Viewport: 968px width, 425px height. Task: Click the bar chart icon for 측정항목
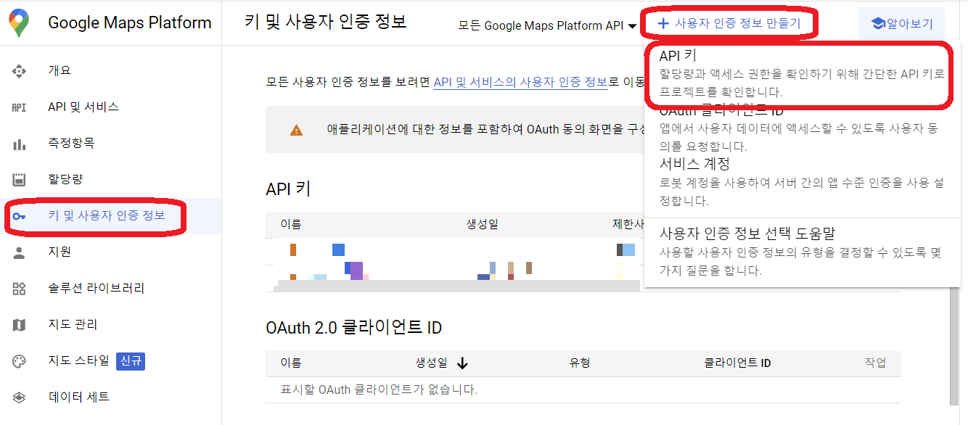[20, 144]
